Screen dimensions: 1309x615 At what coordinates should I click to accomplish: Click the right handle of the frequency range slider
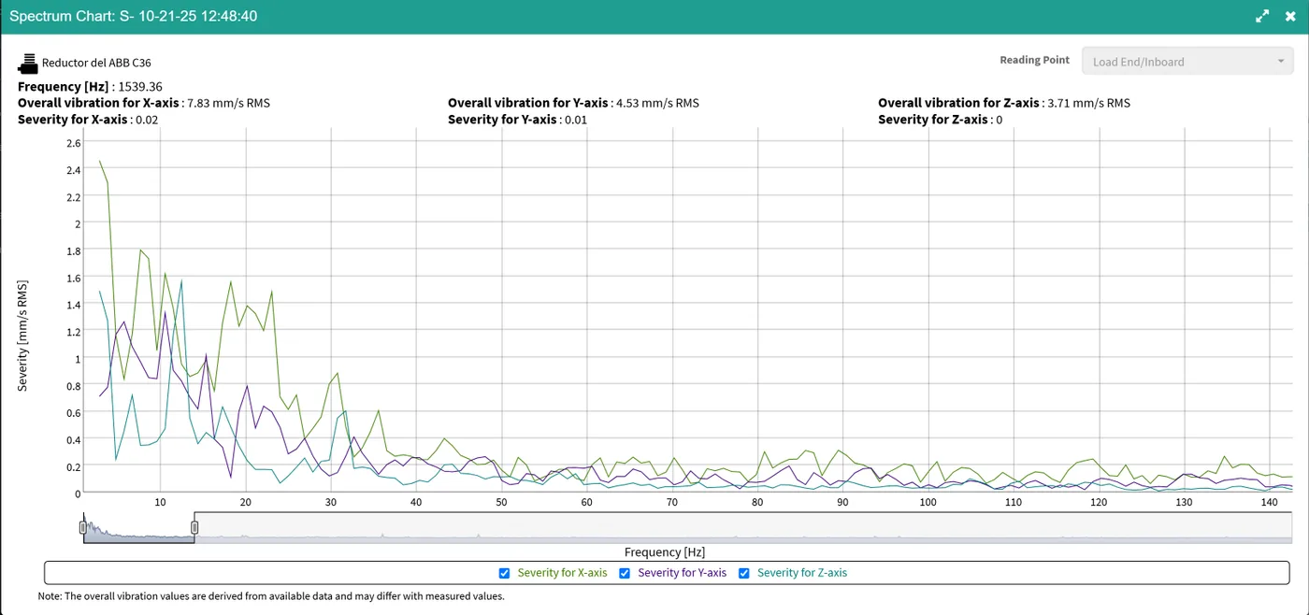point(194,527)
